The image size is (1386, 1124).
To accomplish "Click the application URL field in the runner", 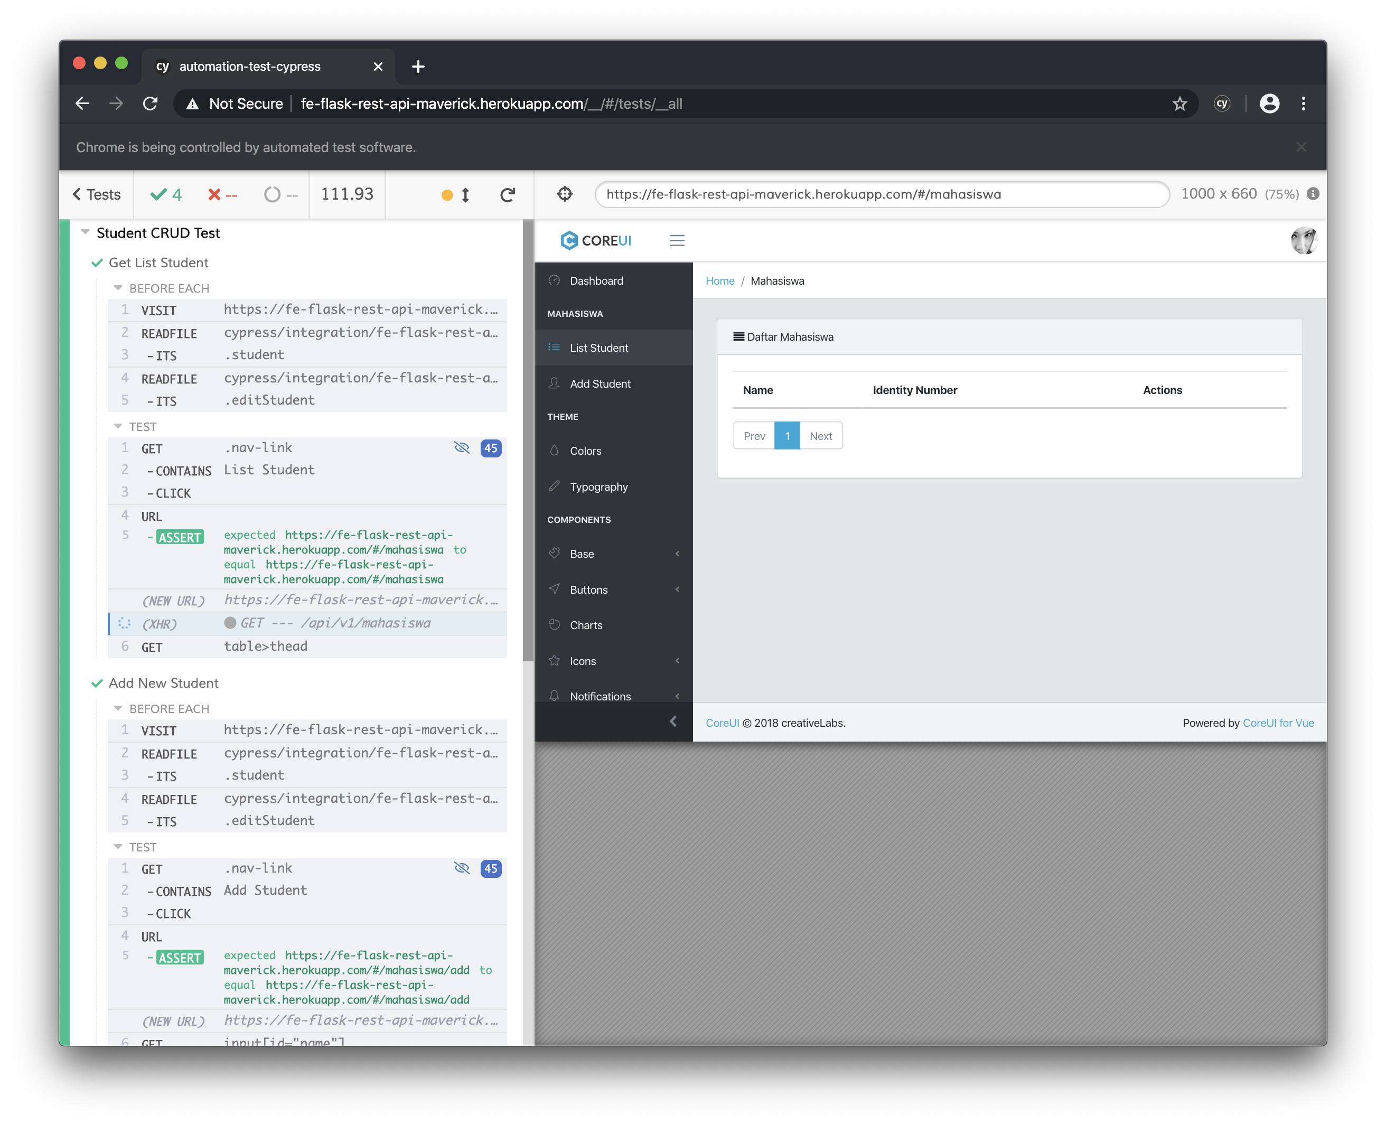I will (881, 194).
